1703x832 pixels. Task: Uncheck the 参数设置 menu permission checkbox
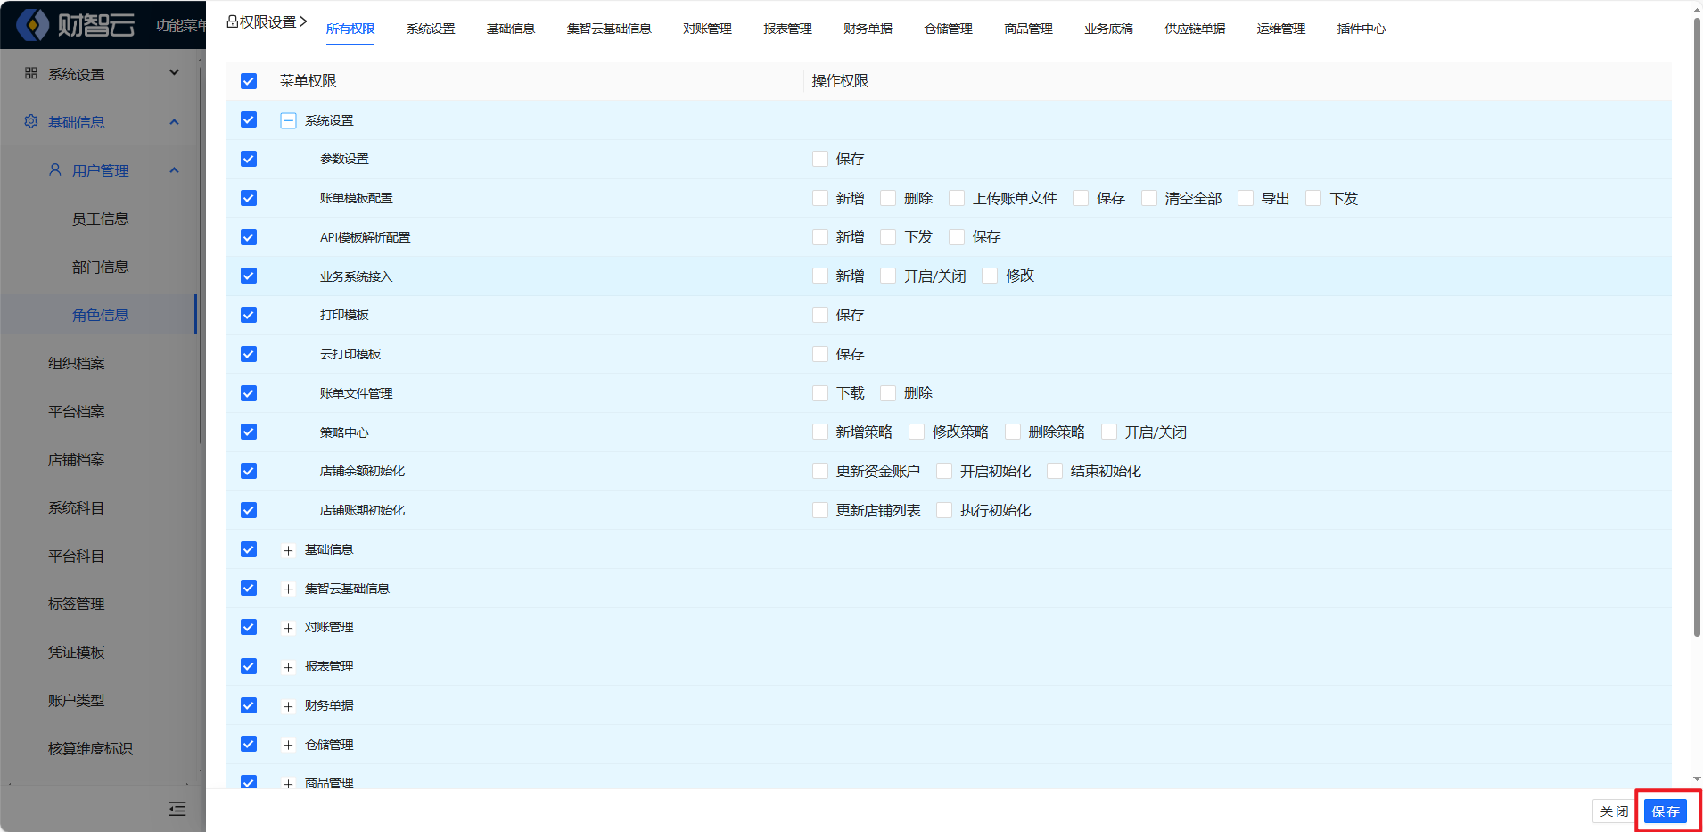(x=249, y=159)
